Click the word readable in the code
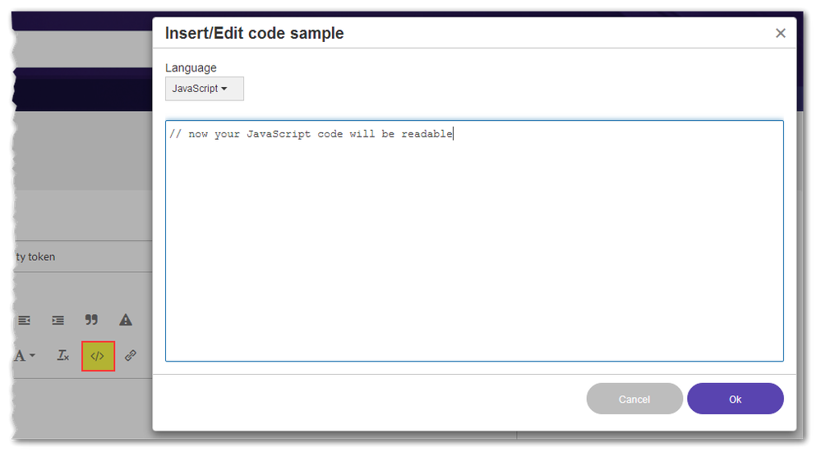 [427, 134]
